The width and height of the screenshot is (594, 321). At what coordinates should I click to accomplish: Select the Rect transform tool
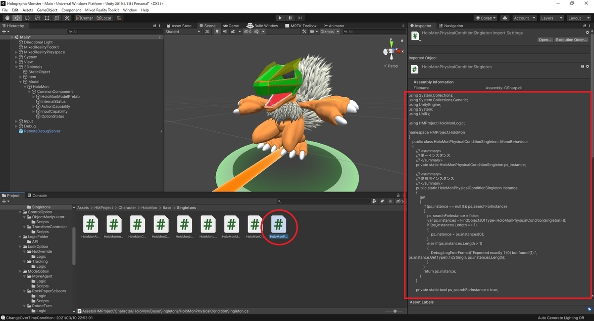[47, 18]
